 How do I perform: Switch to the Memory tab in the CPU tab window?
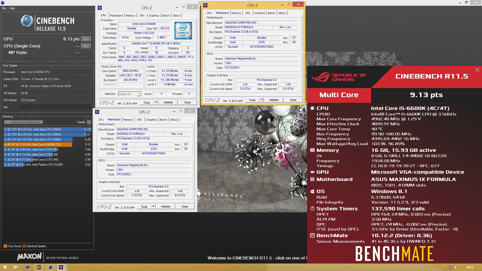pyautogui.click(x=131, y=16)
